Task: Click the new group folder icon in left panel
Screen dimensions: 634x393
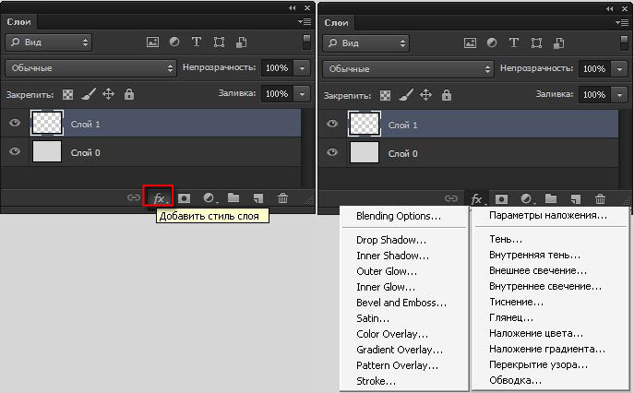Action: click(x=233, y=197)
